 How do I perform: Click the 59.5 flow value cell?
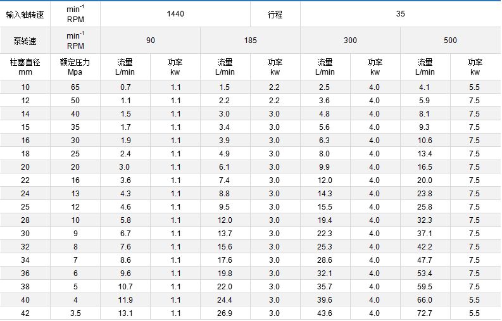click(425, 287)
